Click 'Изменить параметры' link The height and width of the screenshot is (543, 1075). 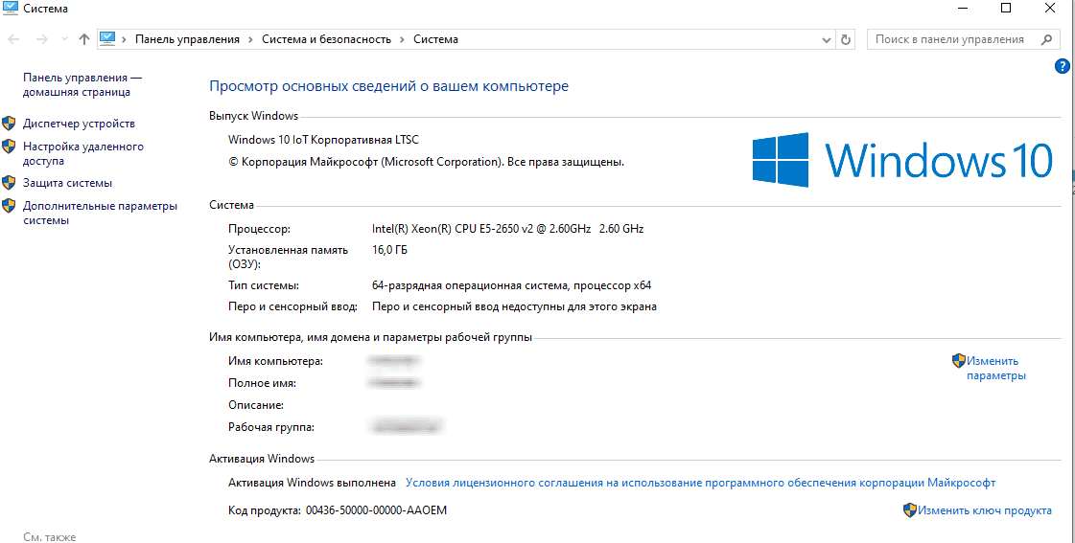[x=996, y=369]
